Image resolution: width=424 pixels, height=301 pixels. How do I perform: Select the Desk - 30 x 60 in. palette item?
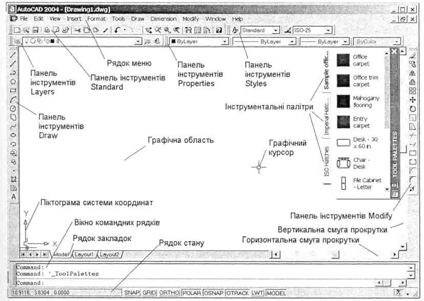358,143
